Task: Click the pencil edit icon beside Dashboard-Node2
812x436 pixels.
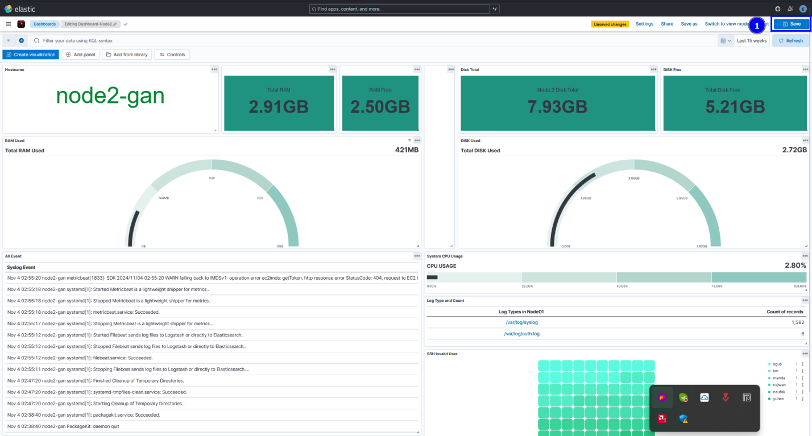Action: click(x=114, y=24)
